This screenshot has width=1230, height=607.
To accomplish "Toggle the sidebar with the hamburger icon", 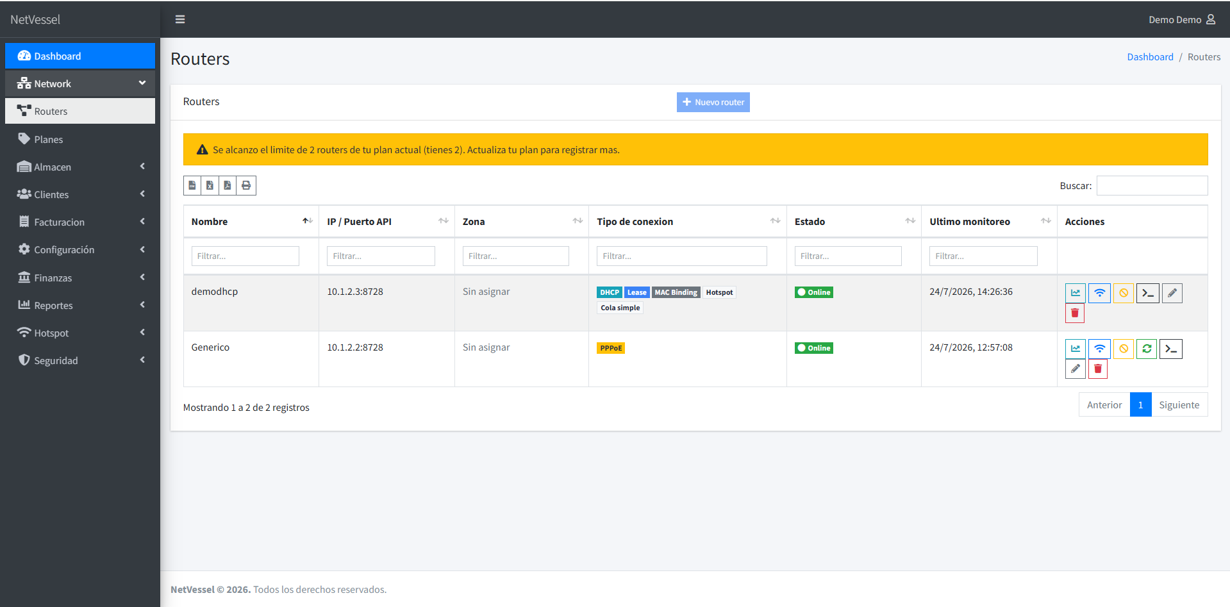I will pyautogui.click(x=180, y=19).
